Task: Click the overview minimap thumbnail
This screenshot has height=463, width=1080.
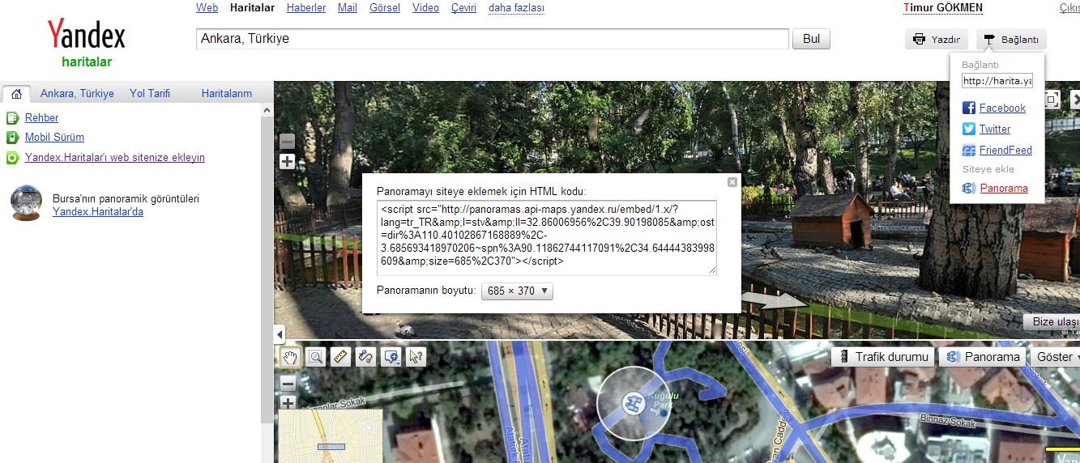Action: pos(331,436)
